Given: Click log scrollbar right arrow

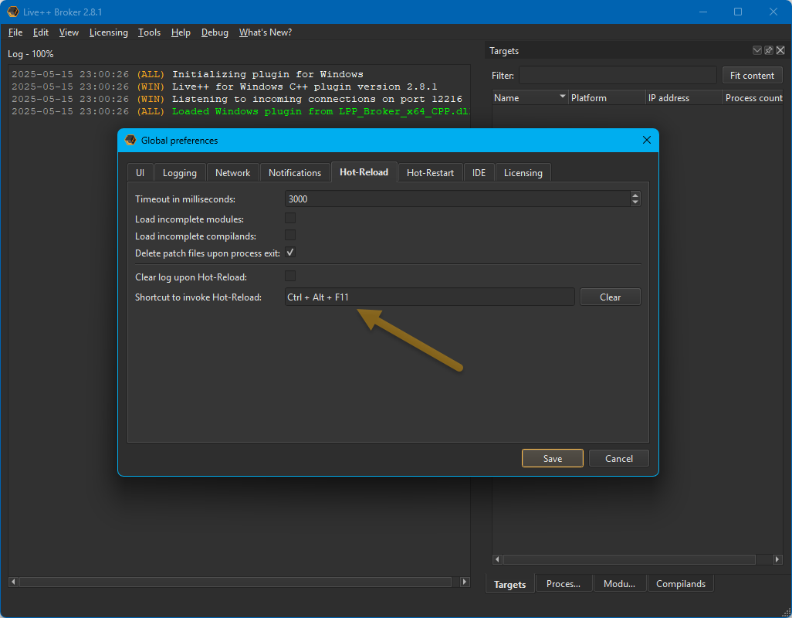Looking at the screenshot, I should tap(465, 582).
